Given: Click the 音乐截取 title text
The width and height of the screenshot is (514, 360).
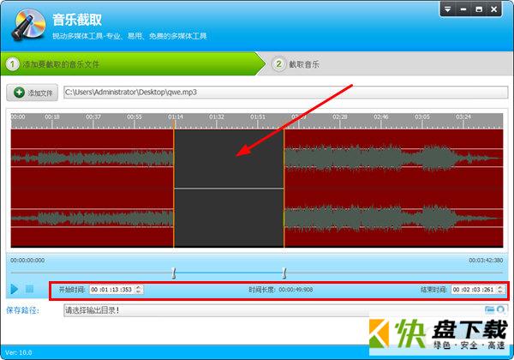Looking at the screenshot, I should tap(77, 20).
